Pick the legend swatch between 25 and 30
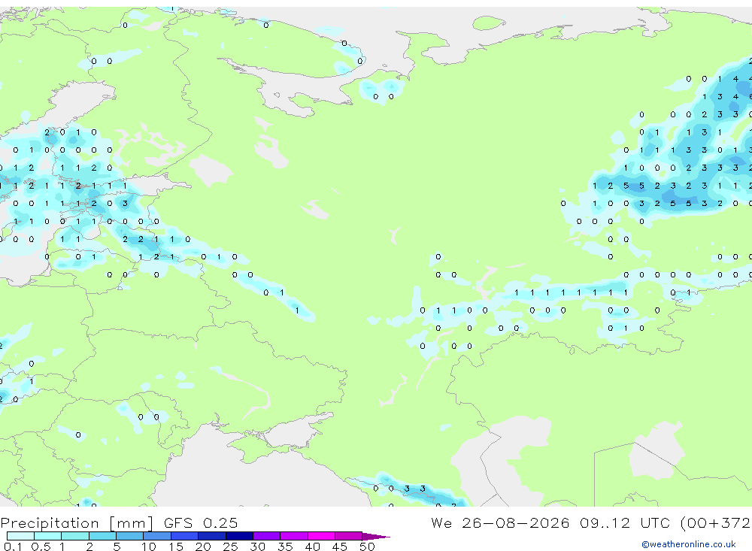 [239, 536]
